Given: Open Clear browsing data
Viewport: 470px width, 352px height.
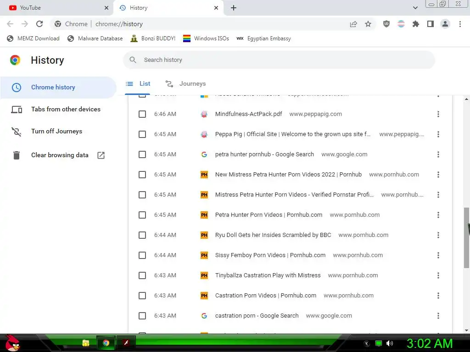Looking at the screenshot, I should tap(58, 155).
